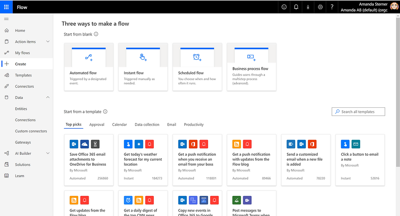This screenshot has height=216, width=400.
Task: Choose the Instant flow card
Action: (143, 67)
